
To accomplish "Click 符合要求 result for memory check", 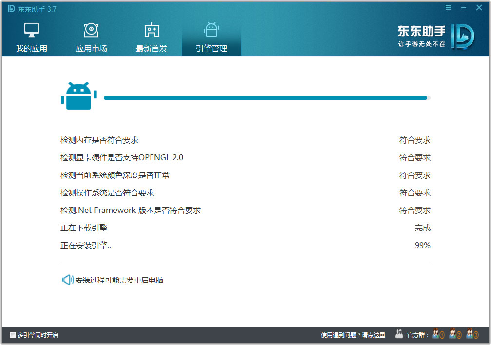I will pos(415,140).
